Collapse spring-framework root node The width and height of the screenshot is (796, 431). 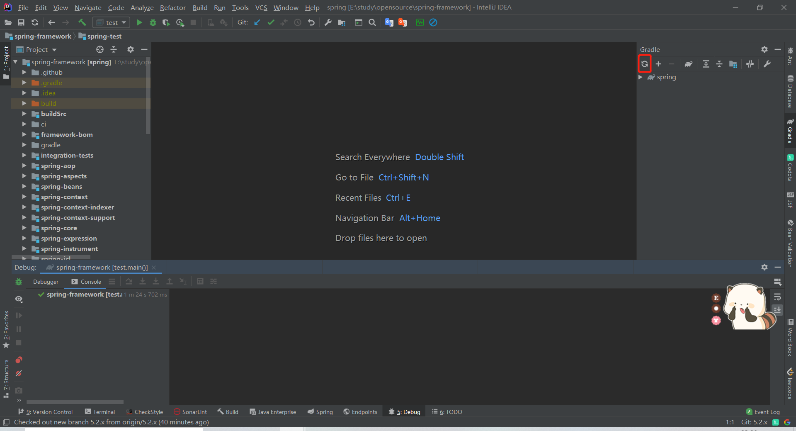coord(15,62)
